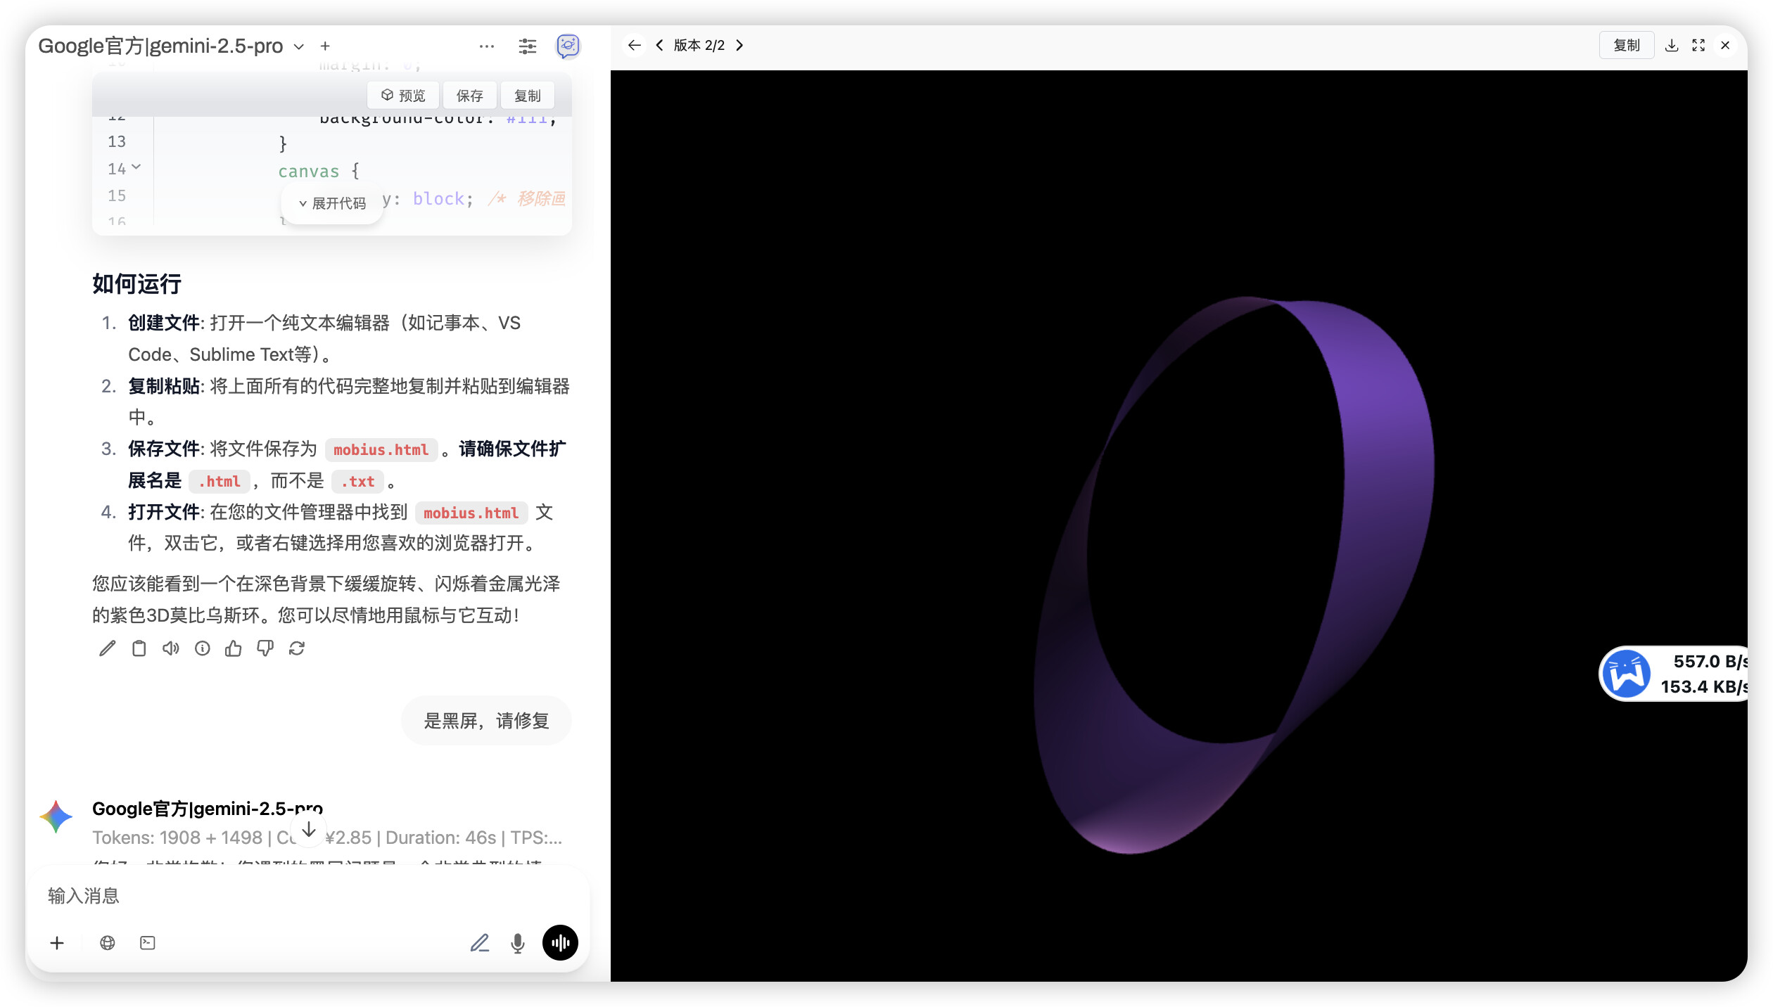
Task: Download the preview with the download icon
Action: (x=1672, y=45)
